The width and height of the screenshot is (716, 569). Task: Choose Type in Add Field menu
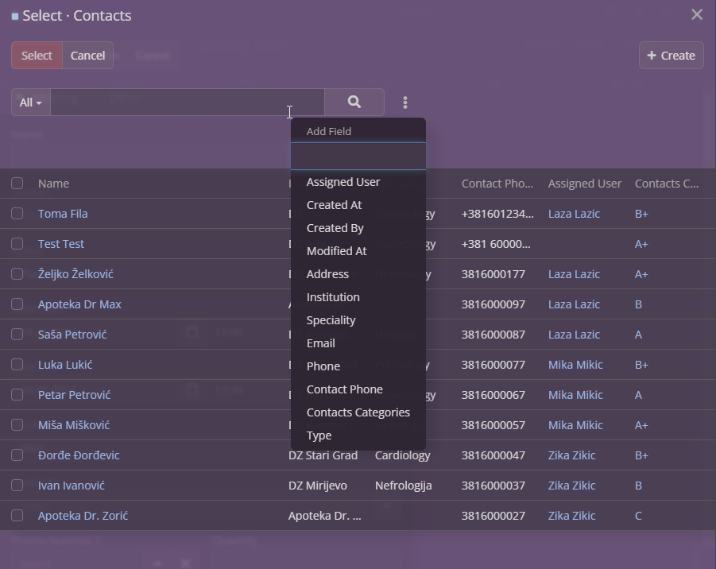[358, 435]
